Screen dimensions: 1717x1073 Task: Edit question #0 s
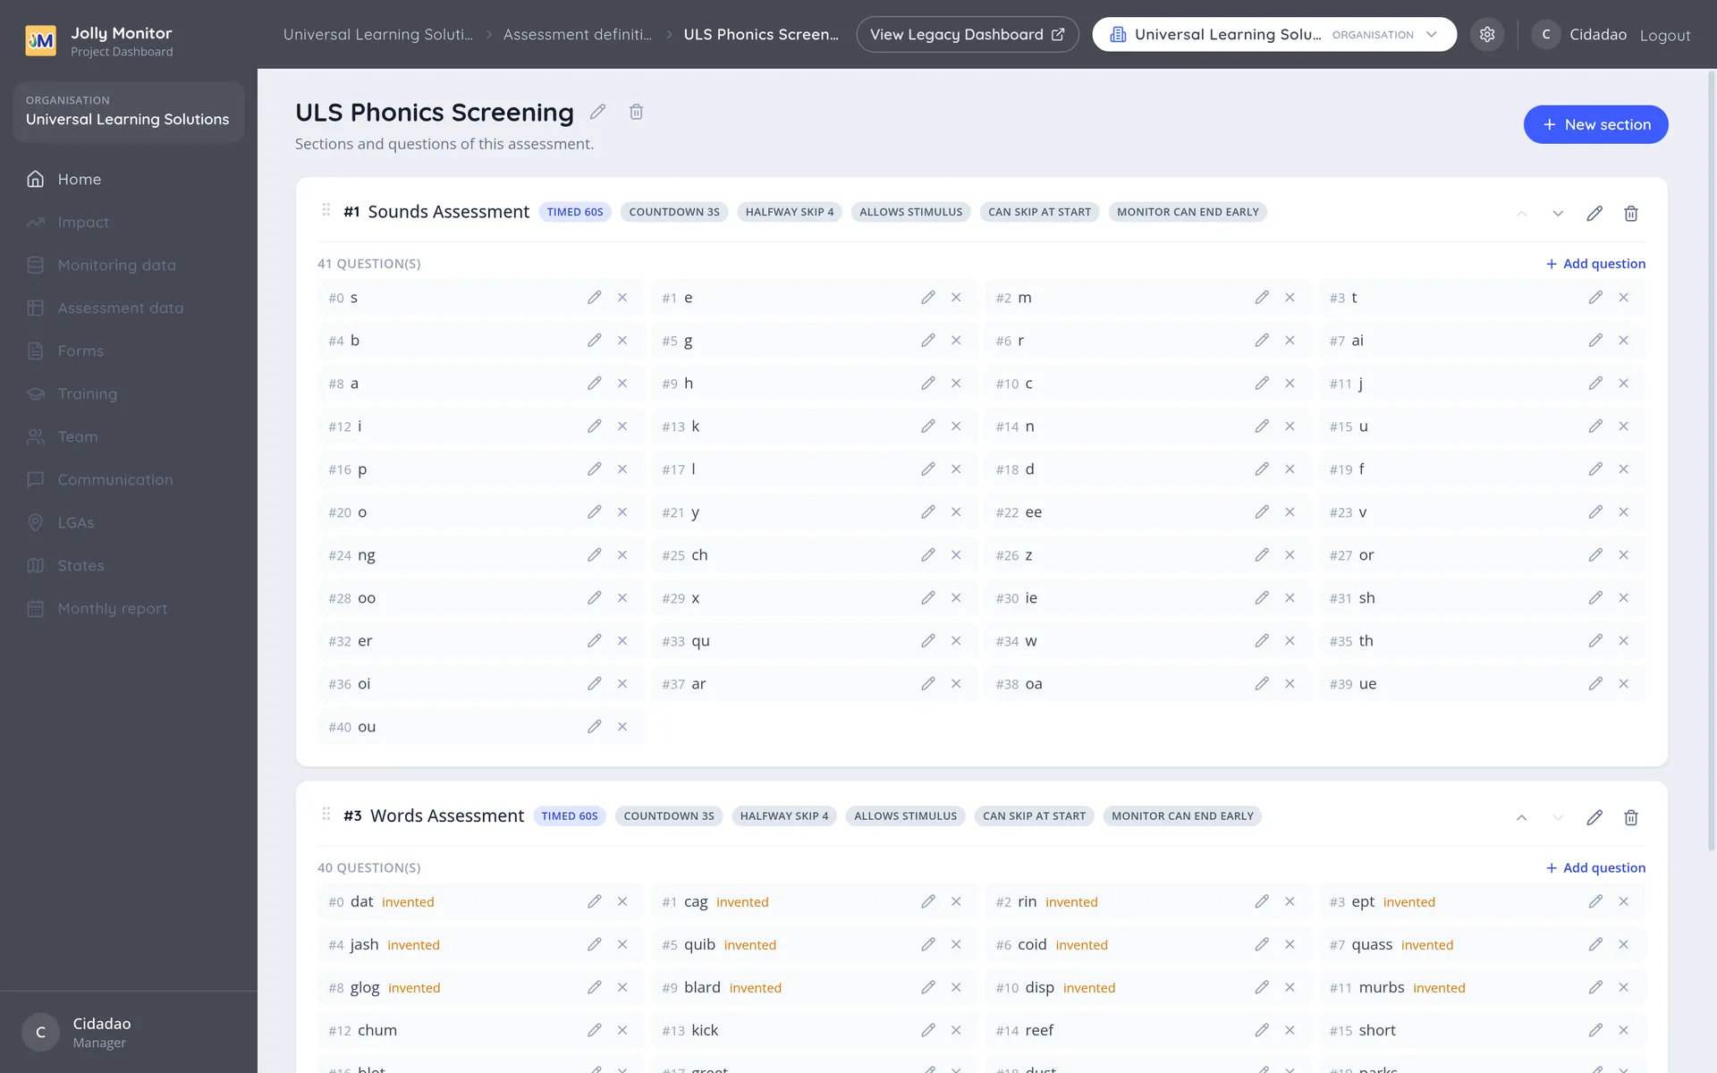tap(595, 298)
